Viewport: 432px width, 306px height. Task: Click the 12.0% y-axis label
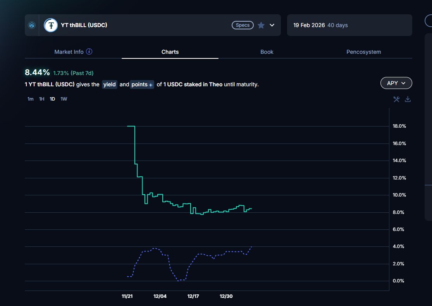tap(399, 178)
